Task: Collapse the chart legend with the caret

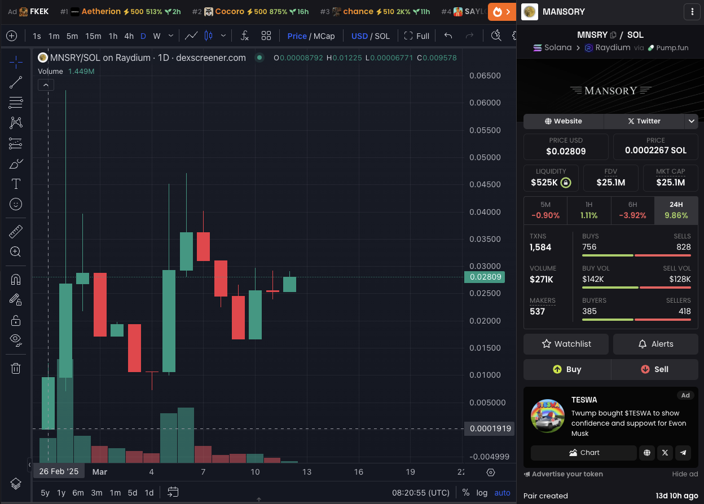Action: point(46,85)
